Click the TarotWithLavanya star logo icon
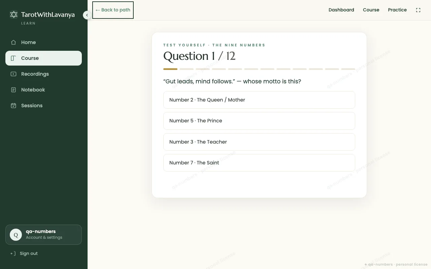The height and width of the screenshot is (269, 431). coord(14,14)
